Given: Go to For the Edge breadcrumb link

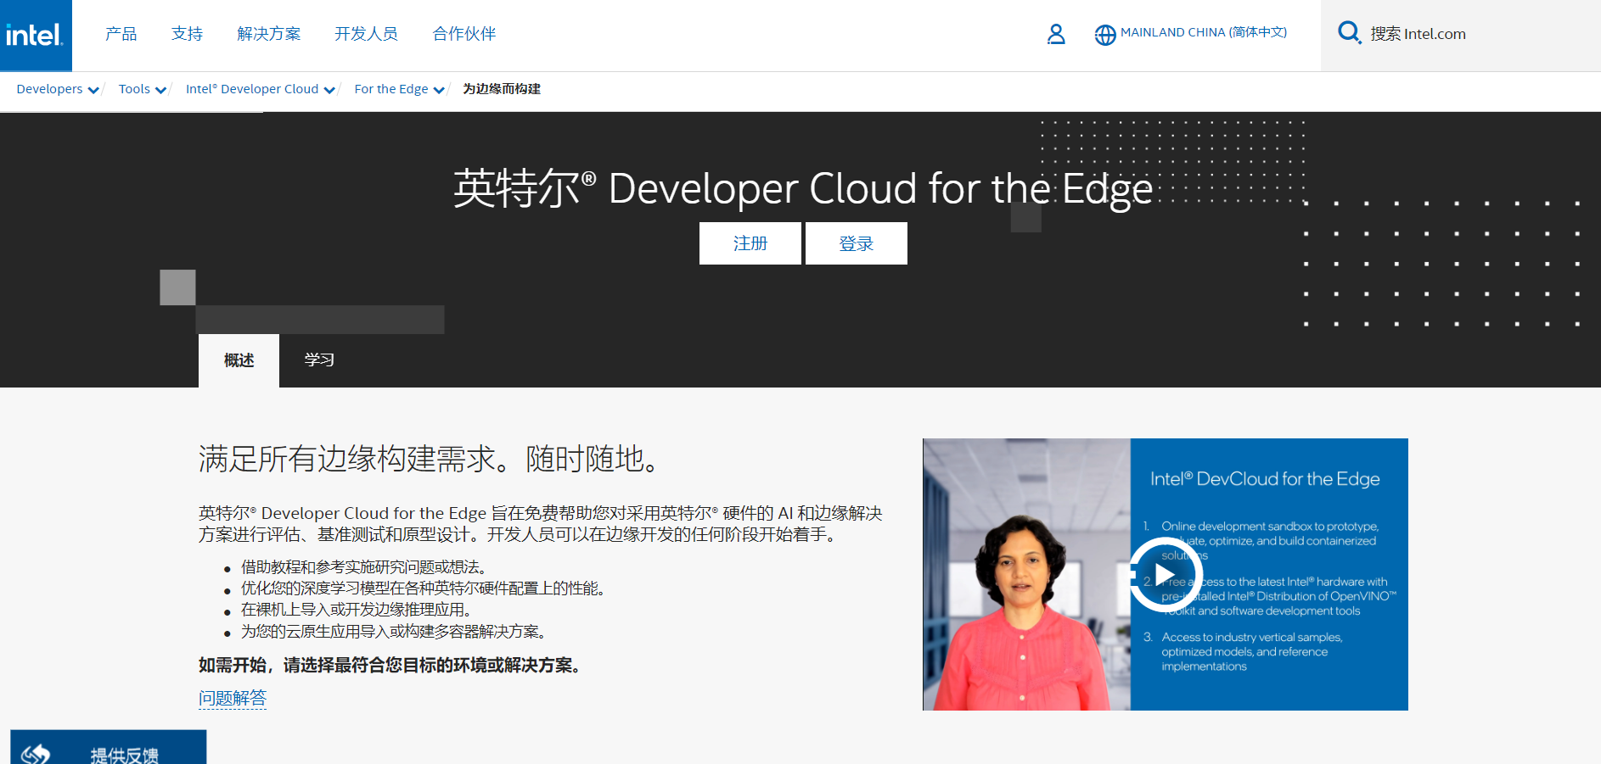Looking at the screenshot, I should (x=391, y=89).
